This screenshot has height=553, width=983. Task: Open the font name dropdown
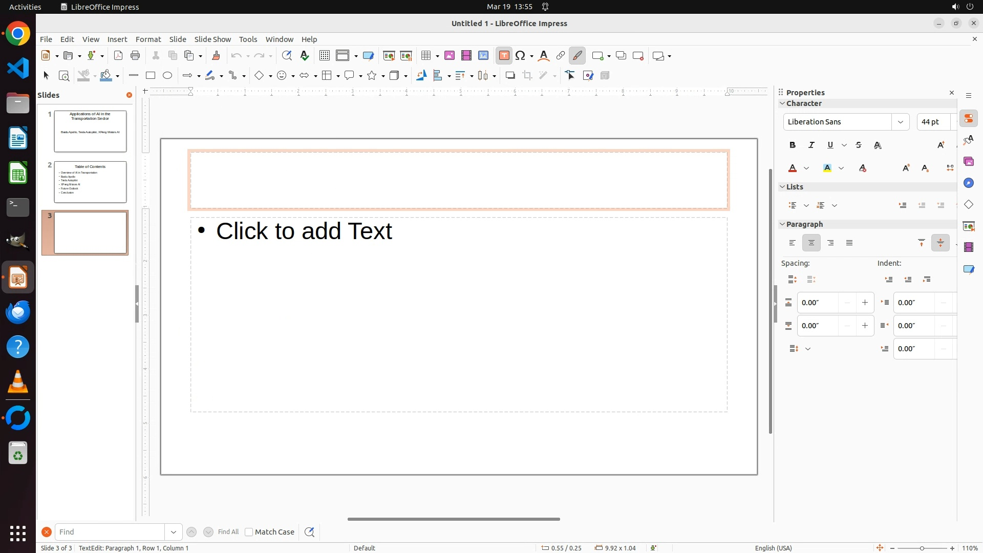point(900,122)
